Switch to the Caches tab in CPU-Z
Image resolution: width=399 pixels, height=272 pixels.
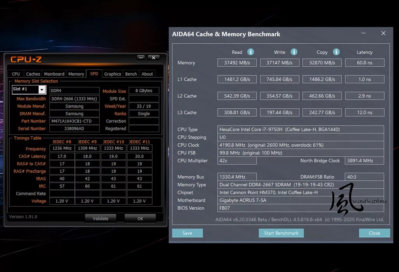click(x=33, y=74)
